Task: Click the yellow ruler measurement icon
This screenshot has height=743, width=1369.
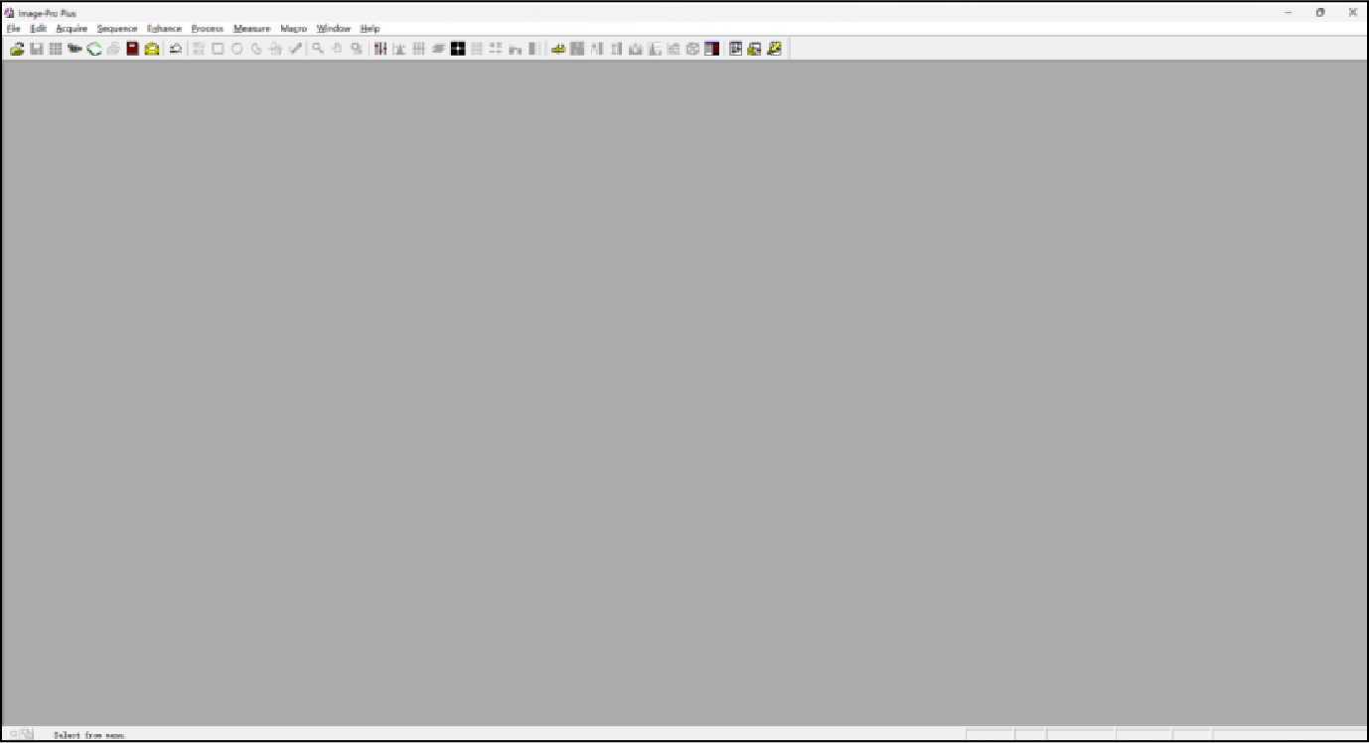Action: point(558,49)
